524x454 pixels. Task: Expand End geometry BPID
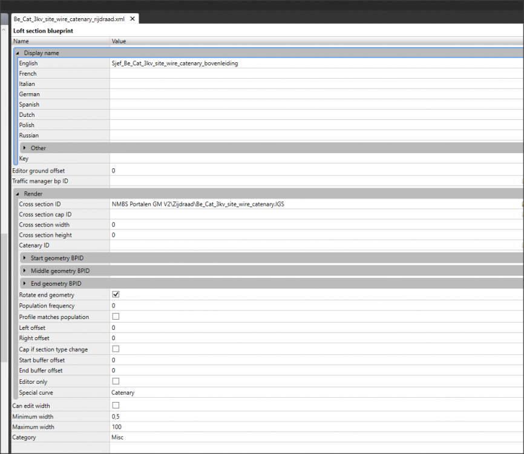click(24, 284)
